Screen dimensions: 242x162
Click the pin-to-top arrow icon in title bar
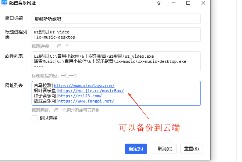[159, 3]
